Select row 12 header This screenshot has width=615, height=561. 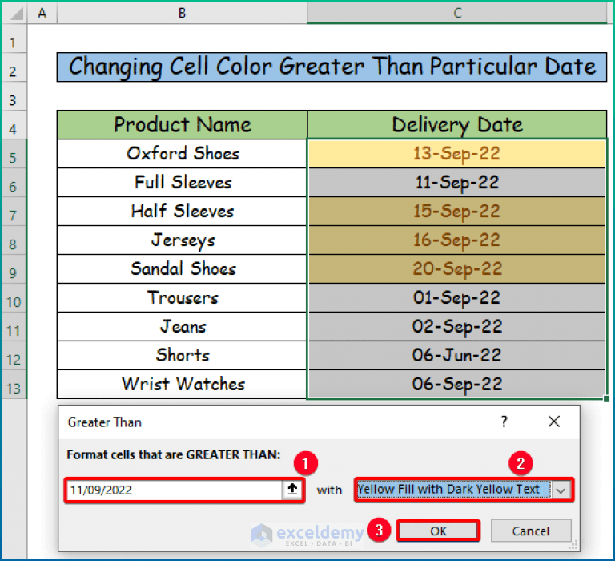[14, 356]
